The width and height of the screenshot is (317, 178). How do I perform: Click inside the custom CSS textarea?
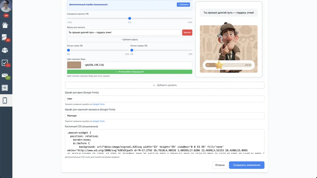(164, 142)
